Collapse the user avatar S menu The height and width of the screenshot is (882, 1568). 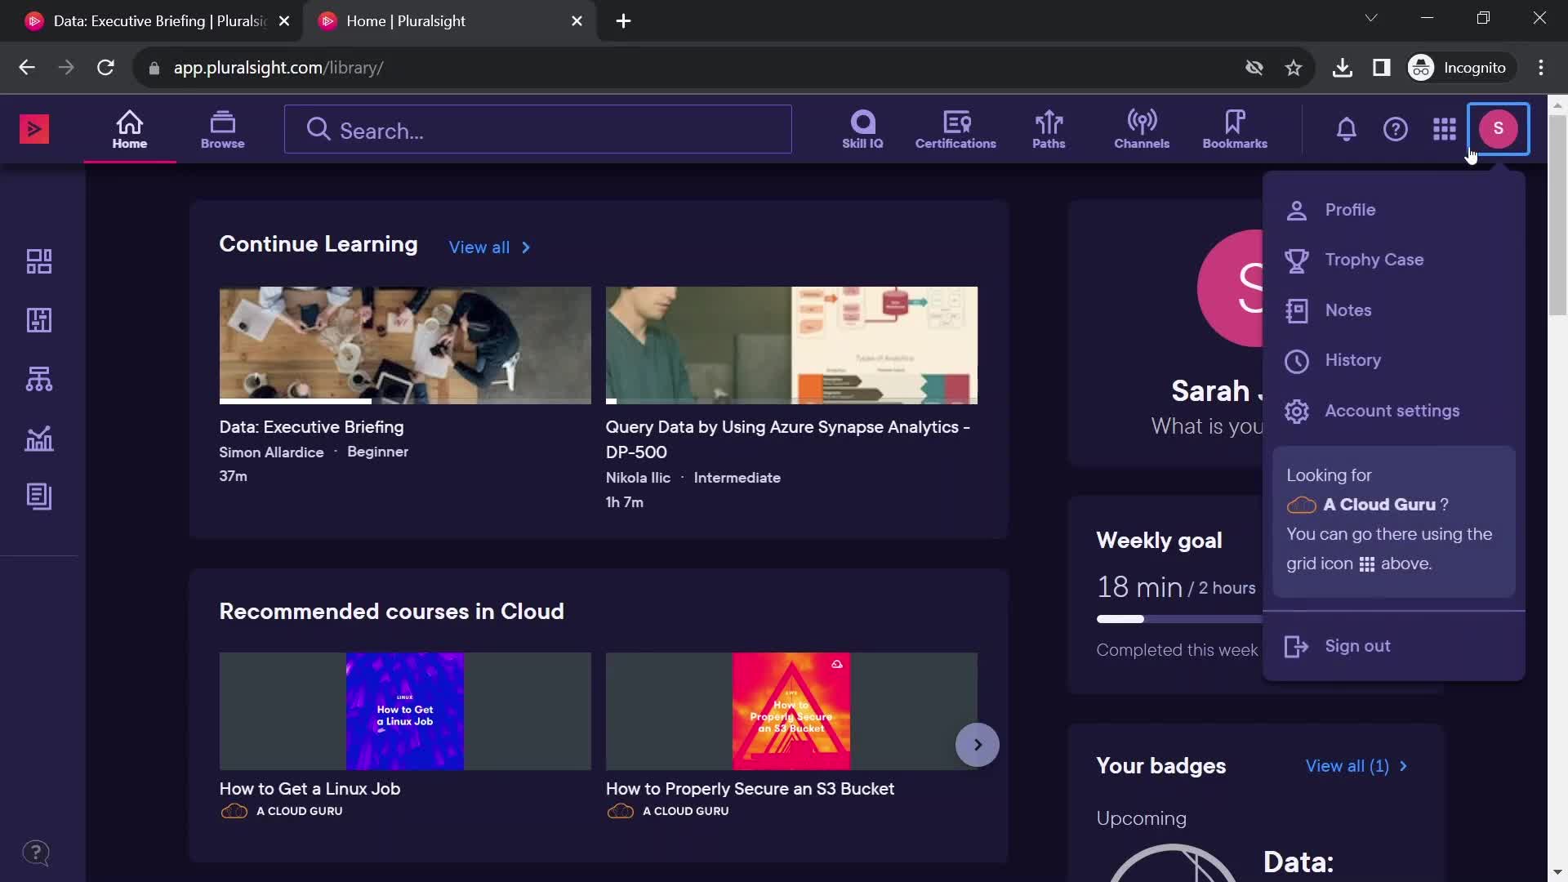click(1499, 129)
